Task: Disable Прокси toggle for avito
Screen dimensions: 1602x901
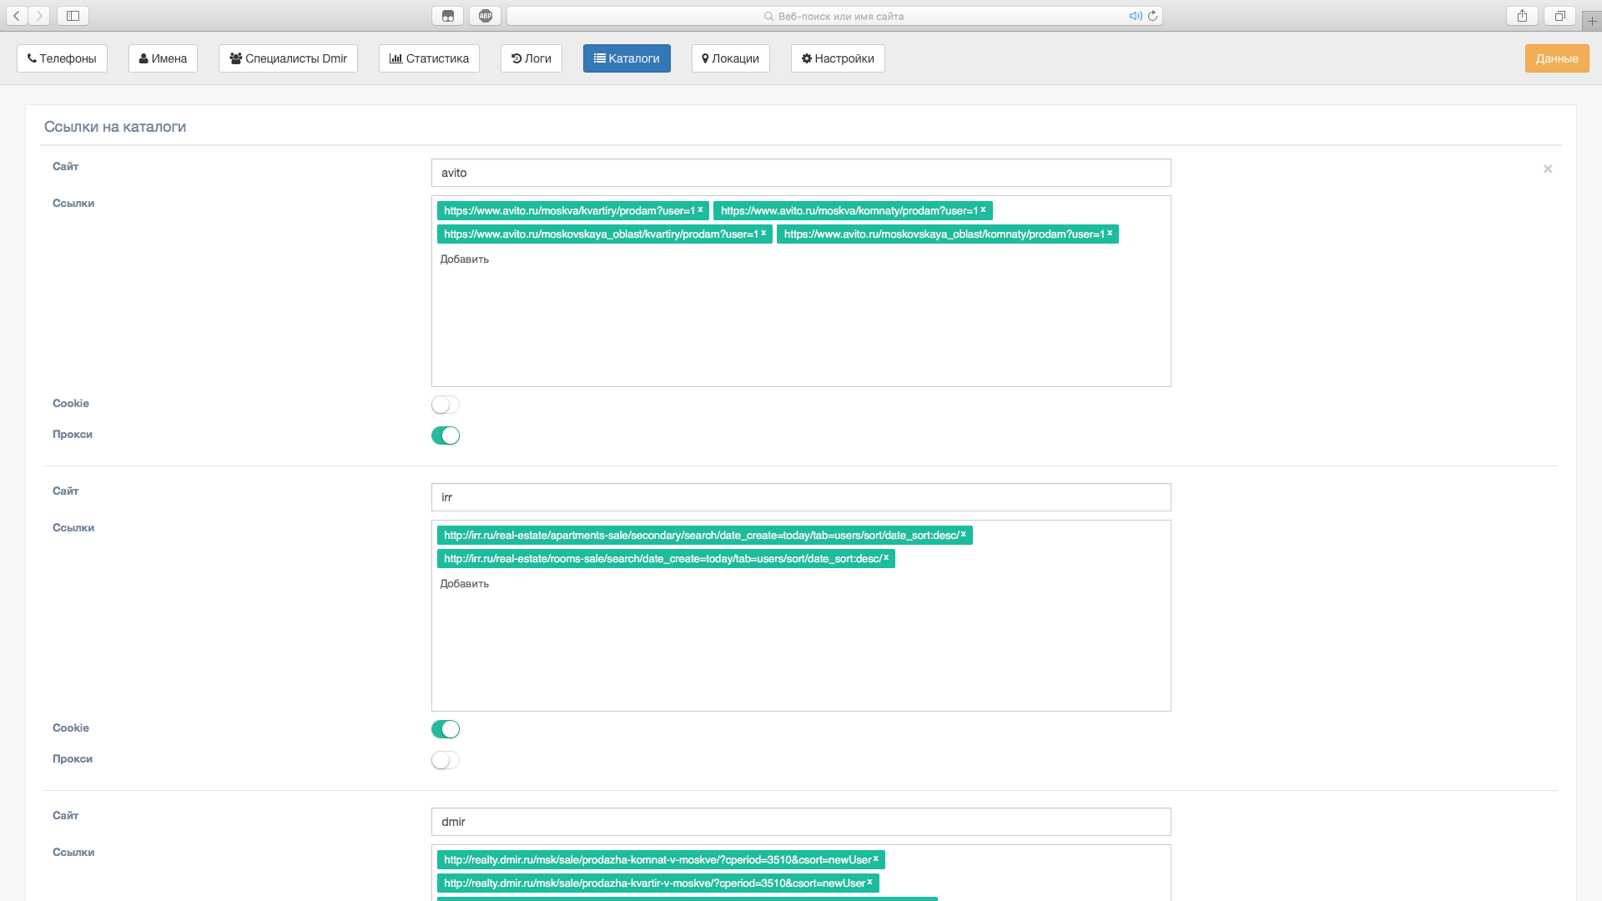Action: (x=445, y=435)
